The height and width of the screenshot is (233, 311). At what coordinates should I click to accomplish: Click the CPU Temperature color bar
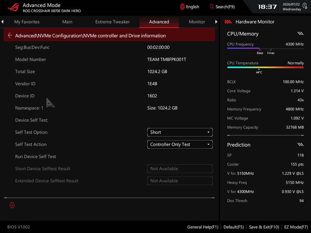(x=265, y=67)
